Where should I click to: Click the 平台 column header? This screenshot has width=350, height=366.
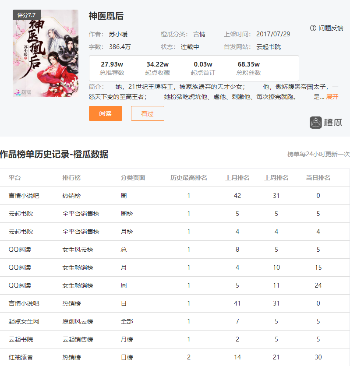15,178
